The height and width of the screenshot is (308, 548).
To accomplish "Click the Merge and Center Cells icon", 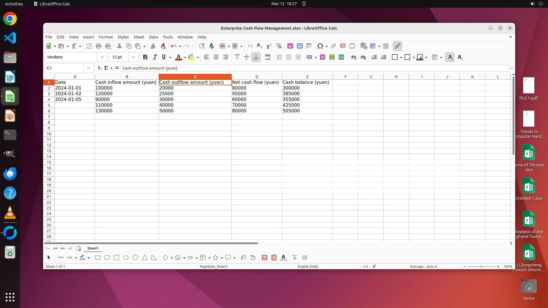I will point(279,57).
